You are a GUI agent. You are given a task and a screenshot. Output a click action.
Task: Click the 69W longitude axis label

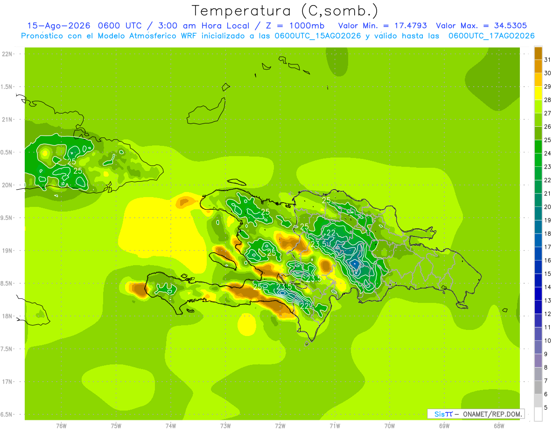tap(444, 426)
